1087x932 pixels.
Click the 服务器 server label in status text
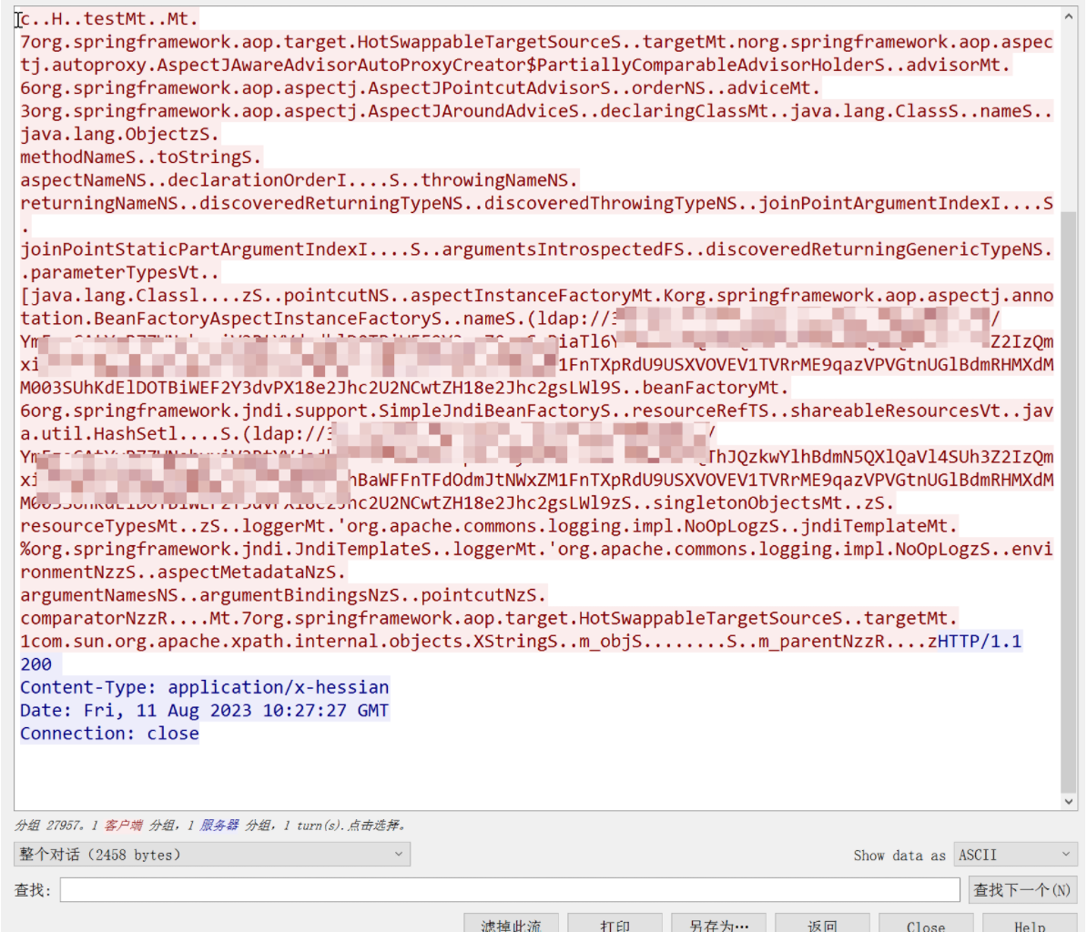pos(218,826)
